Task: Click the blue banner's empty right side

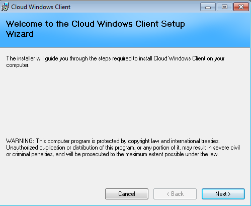Action: (x=218, y=30)
